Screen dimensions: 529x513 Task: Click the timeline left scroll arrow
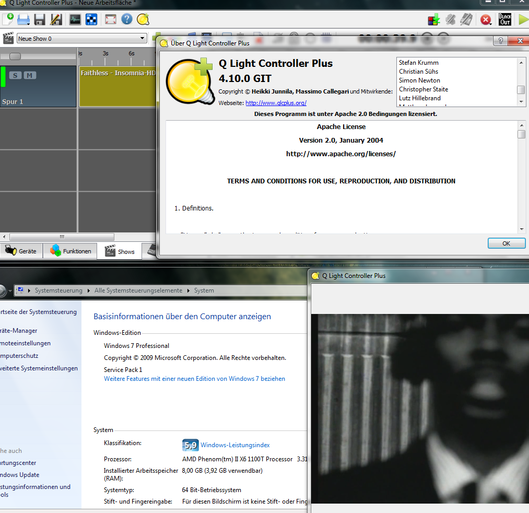[x=4, y=237]
